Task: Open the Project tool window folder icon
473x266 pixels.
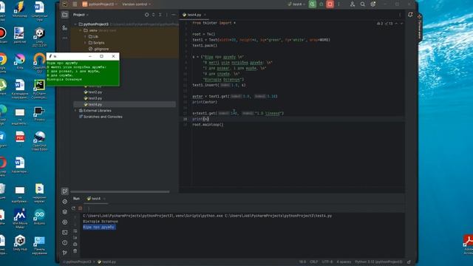Action: [x=65, y=15]
